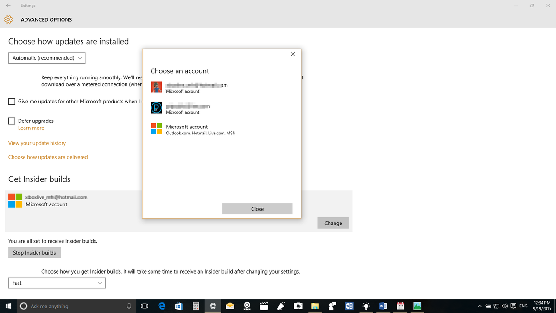Open the ENG language selector

(x=523, y=306)
